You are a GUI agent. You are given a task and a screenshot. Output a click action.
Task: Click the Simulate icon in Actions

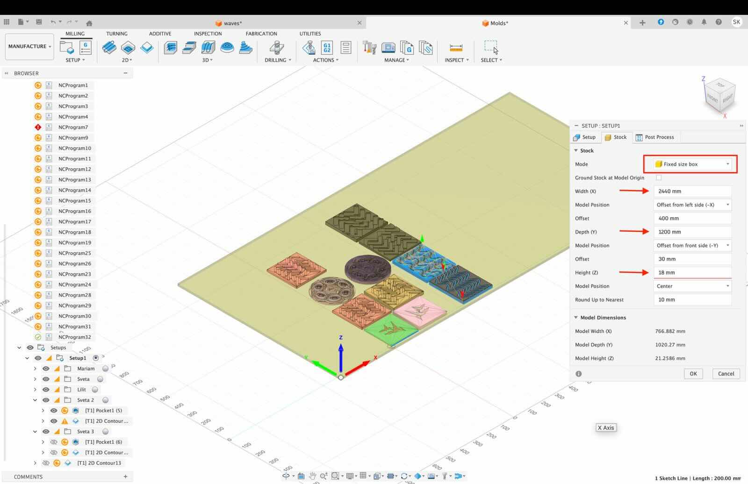click(x=309, y=48)
